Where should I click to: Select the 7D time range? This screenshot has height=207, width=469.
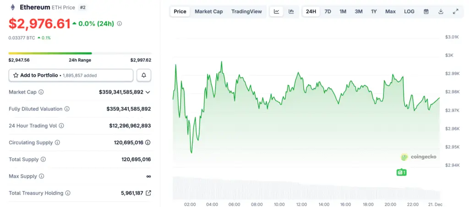click(x=328, y=11)
